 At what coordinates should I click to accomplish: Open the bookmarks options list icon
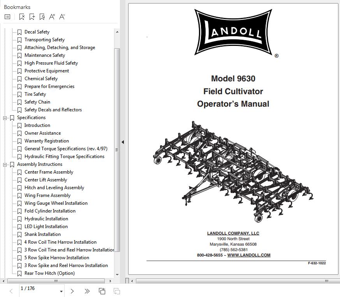pyautogui.click(x=7, y=17)
